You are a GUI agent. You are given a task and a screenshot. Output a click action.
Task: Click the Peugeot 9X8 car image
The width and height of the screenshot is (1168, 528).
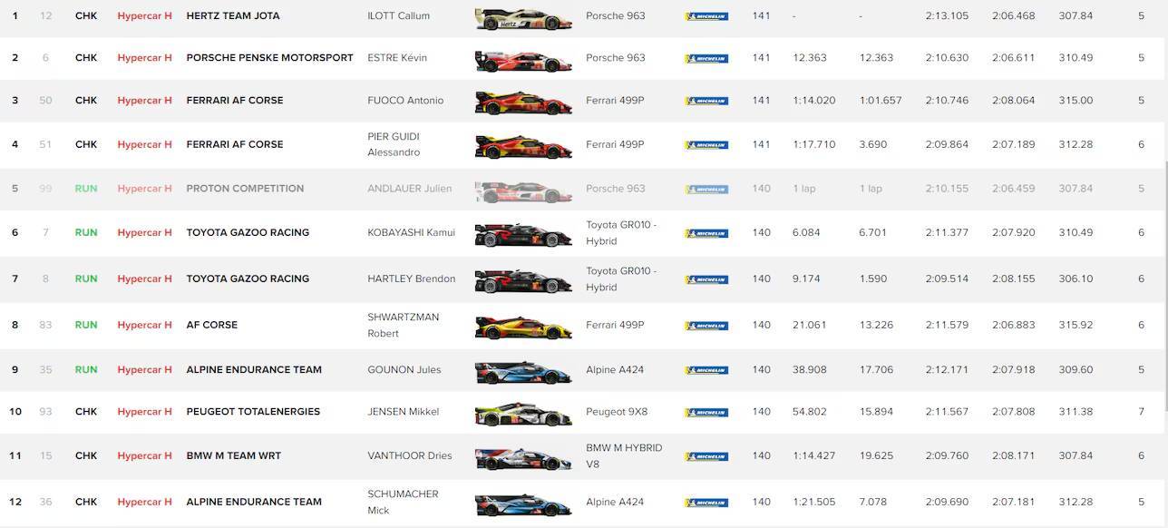coord(523,413)
